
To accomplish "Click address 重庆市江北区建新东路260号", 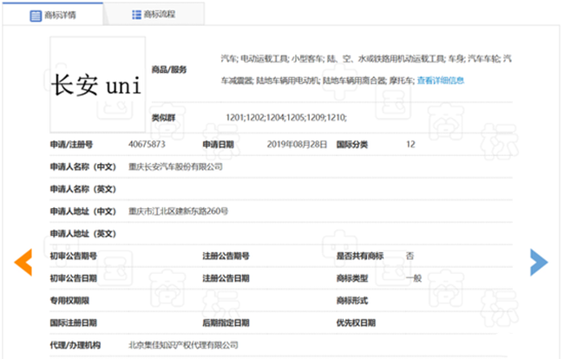I will coord(179,212).
